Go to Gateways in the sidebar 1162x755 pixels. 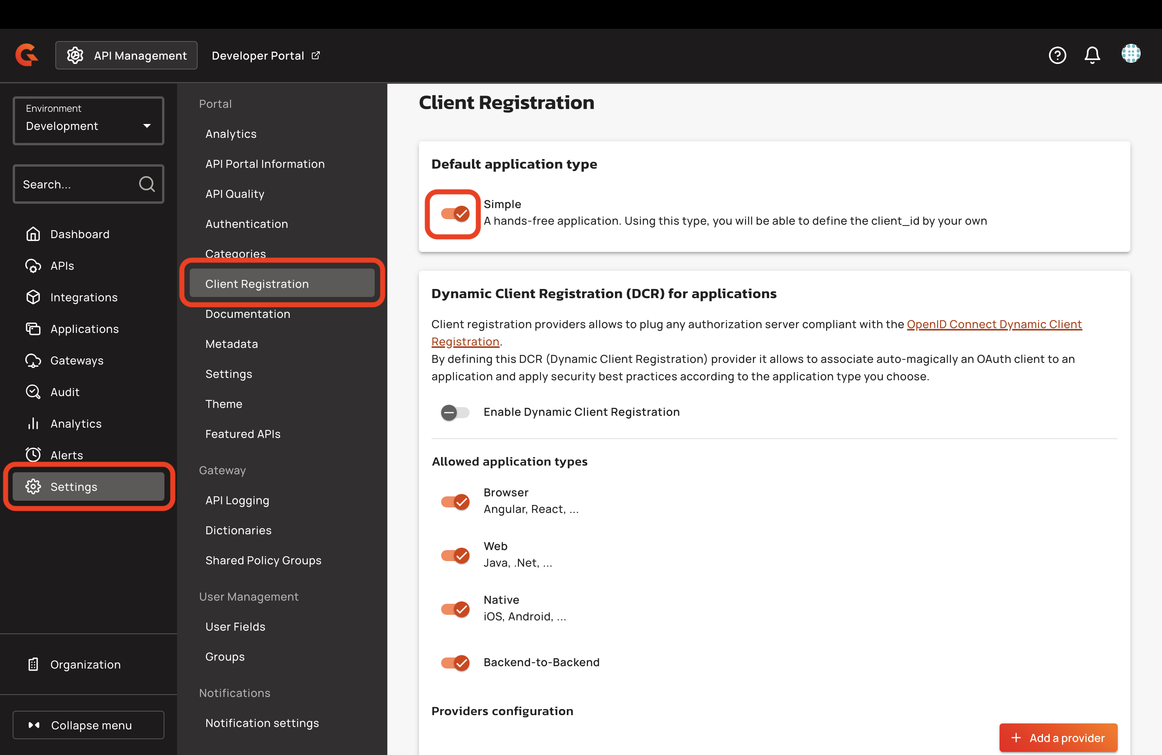click(x=77, y=361)
